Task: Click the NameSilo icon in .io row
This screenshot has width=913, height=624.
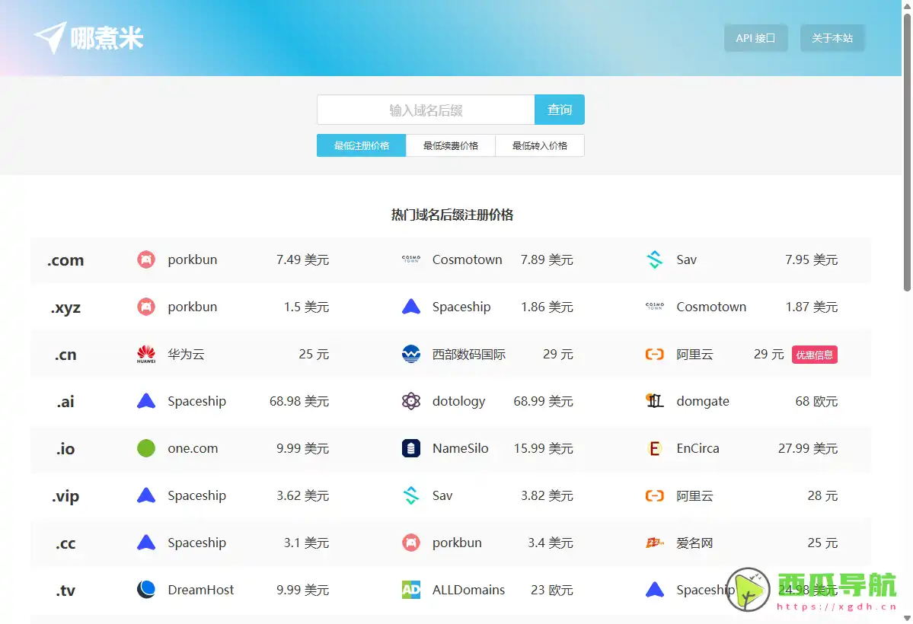Action: (x=411, y=448)
